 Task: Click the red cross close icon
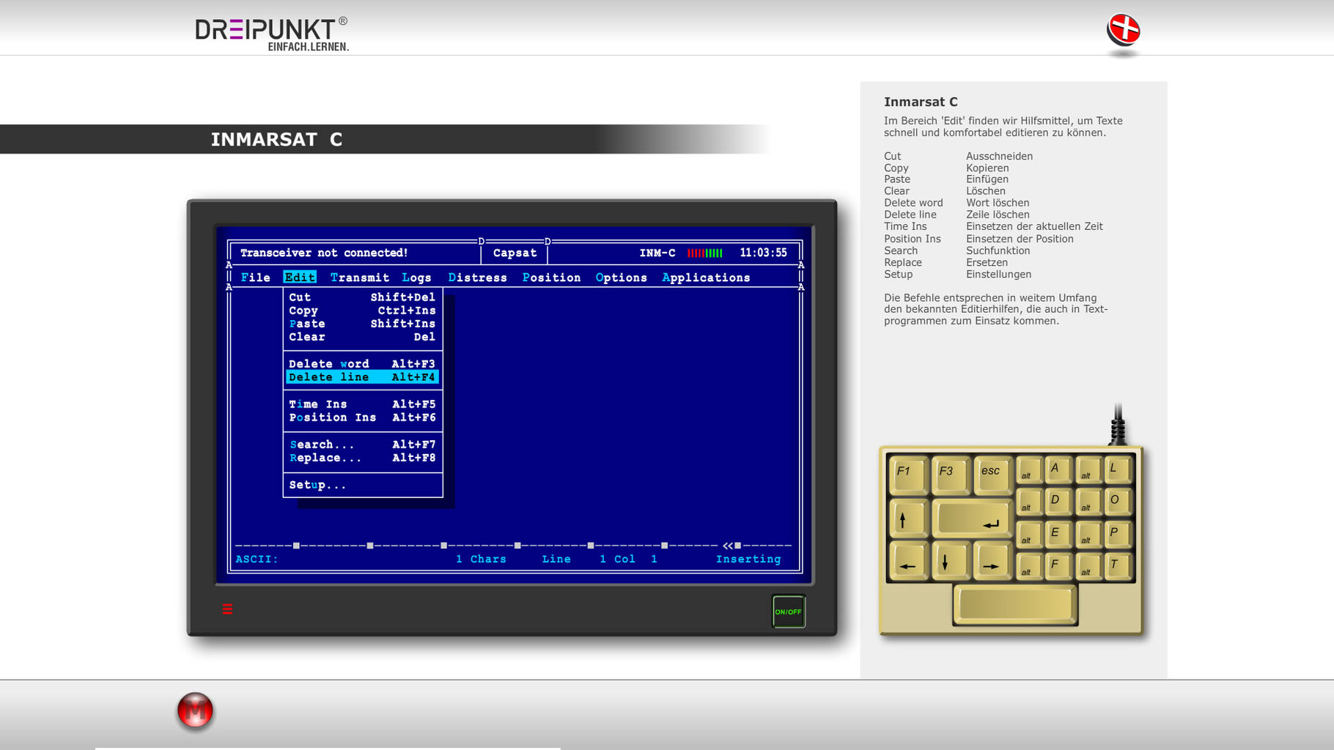[x=1123, y=31]
